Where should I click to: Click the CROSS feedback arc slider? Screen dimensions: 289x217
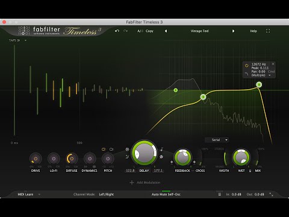pyautogui.click(x=200, y=158)
